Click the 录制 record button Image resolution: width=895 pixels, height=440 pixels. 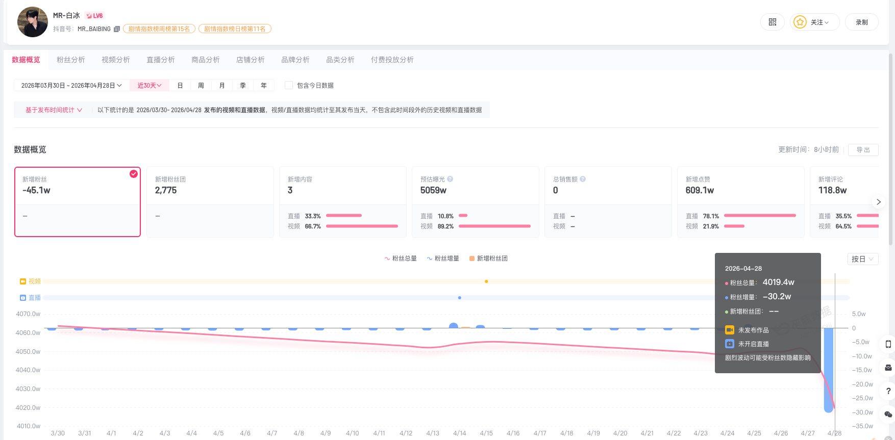[x=861, y=22]
